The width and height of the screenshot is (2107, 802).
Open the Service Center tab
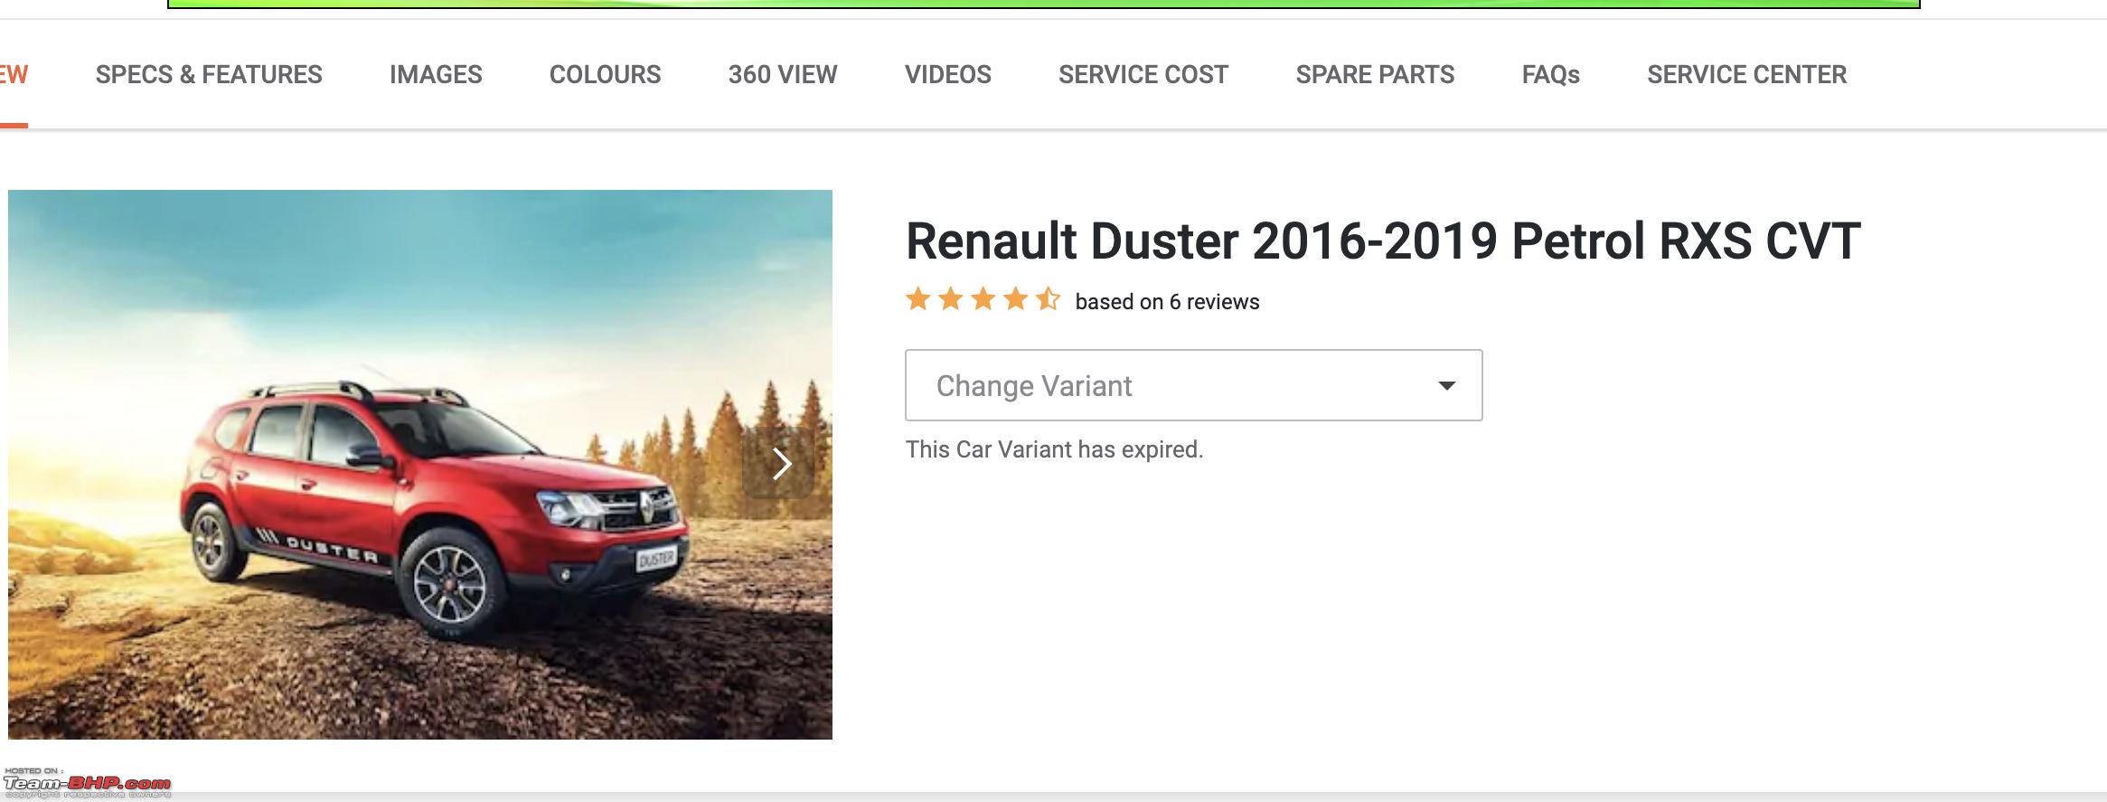click(1746, 74)
